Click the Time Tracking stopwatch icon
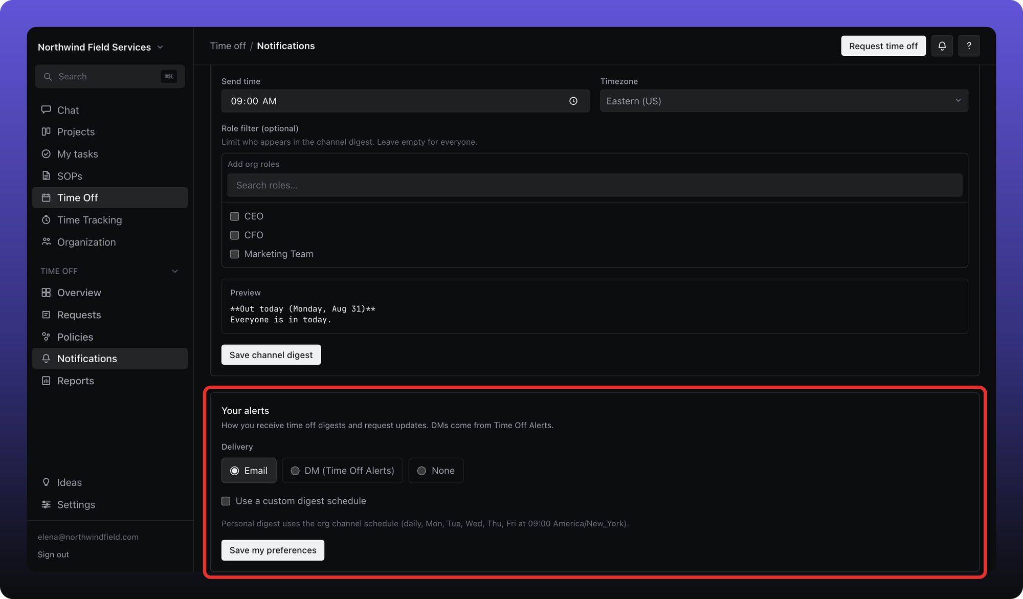The width and height of the screenshot is (1023, 599). pos(46,220)
